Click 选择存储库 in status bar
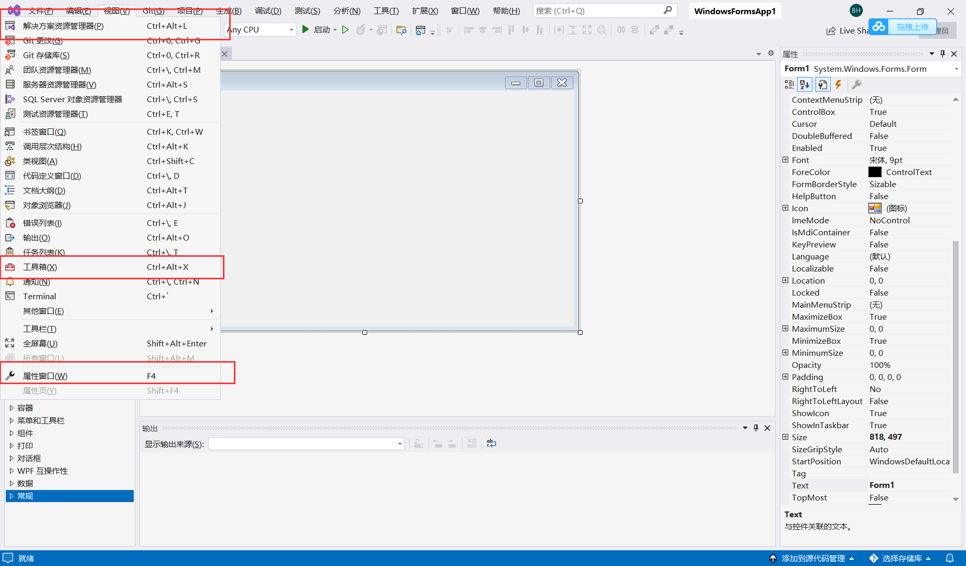966x566 pixels. point(900,558)
